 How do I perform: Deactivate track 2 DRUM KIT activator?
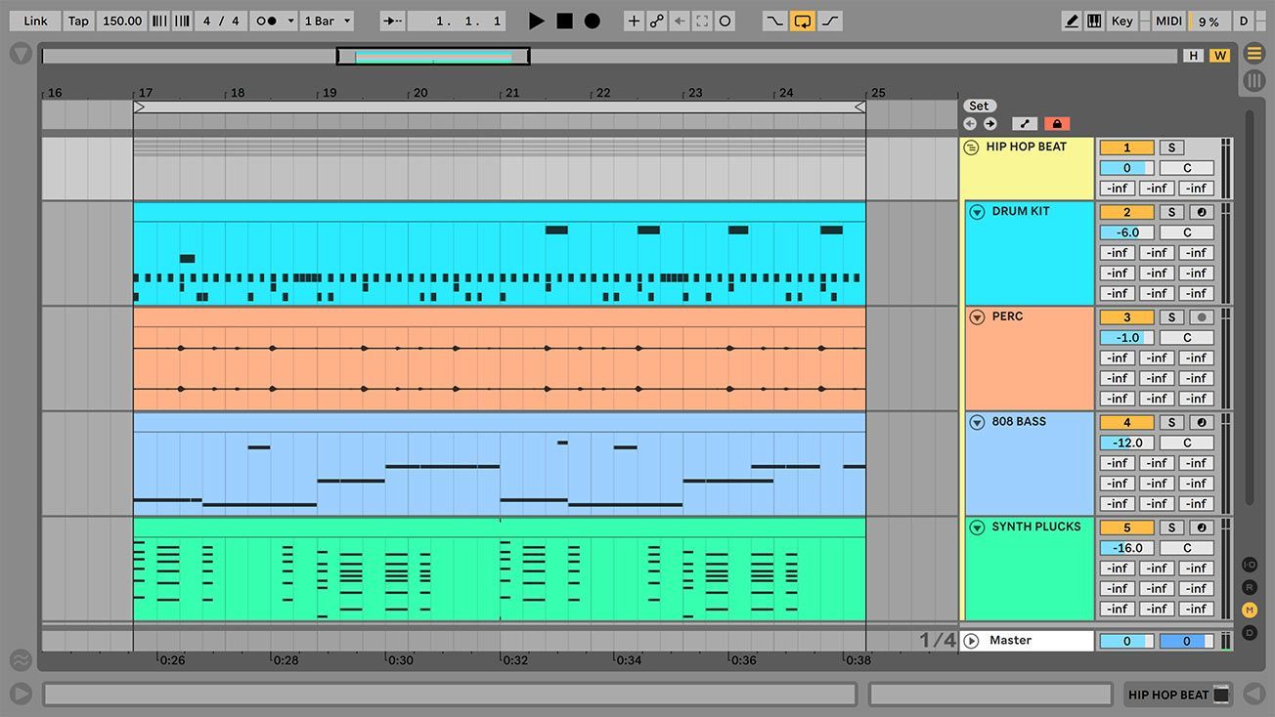tap(1126, 212)
